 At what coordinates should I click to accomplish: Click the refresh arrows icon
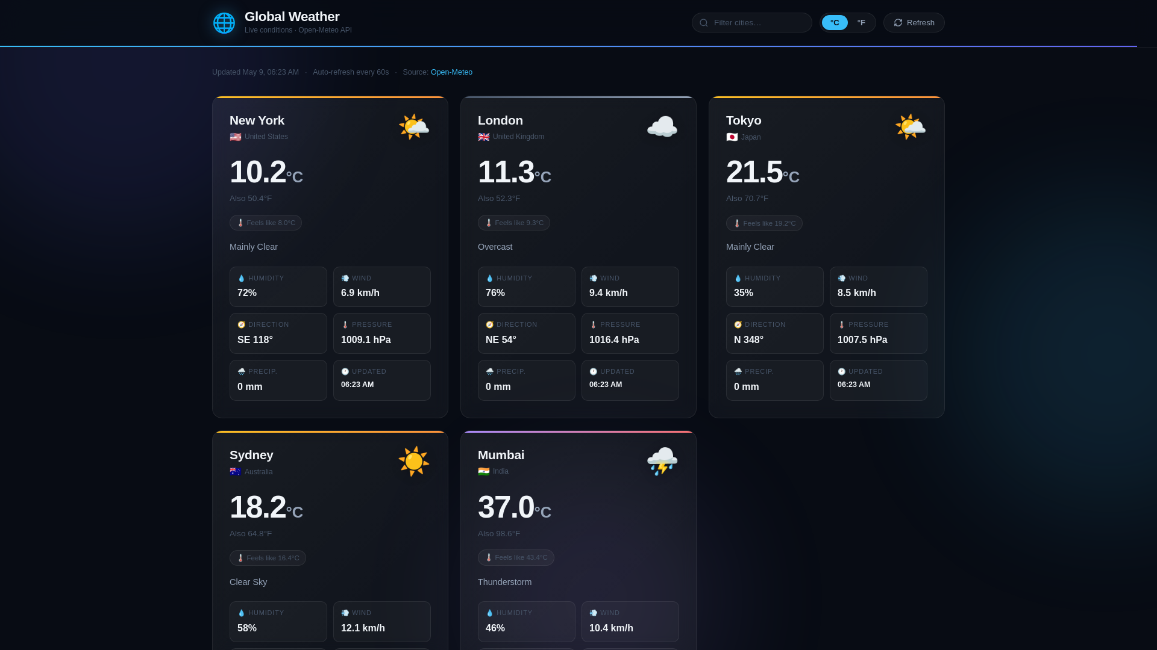pyautogui.click(x=898, y=23)
